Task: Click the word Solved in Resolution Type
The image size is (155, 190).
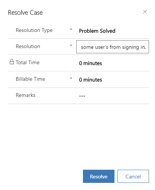Action: tap(107, 31)
